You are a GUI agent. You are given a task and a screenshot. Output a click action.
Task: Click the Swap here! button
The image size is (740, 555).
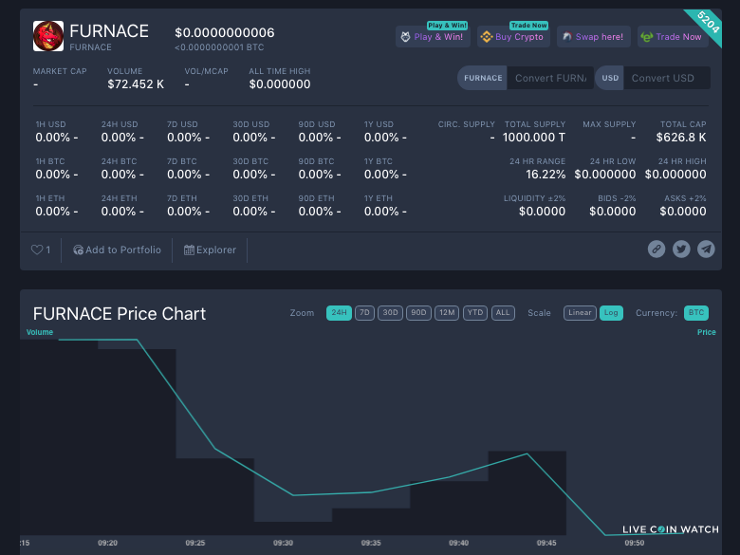tap(594, 37)
